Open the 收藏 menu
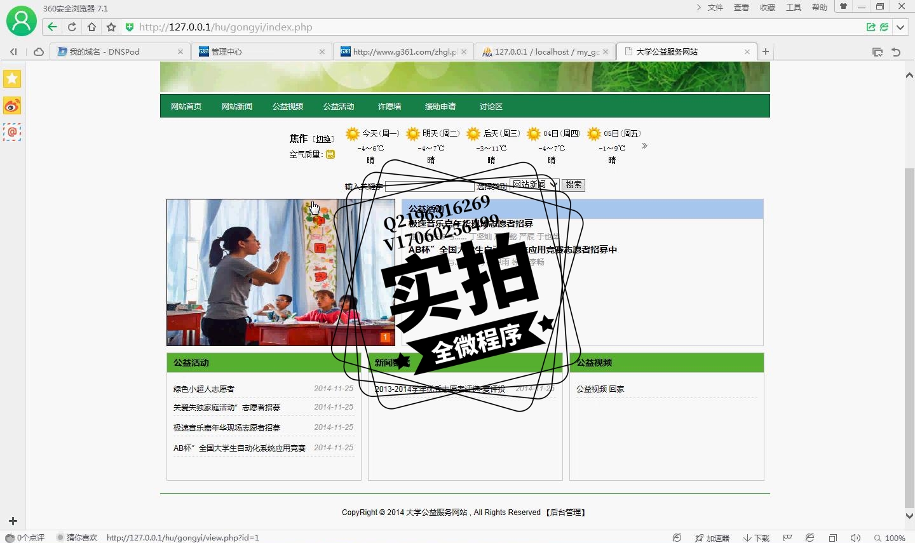Image resolution: width=915 pixels, height=543 pixels. pyautogui.click(x=768, y=8)
